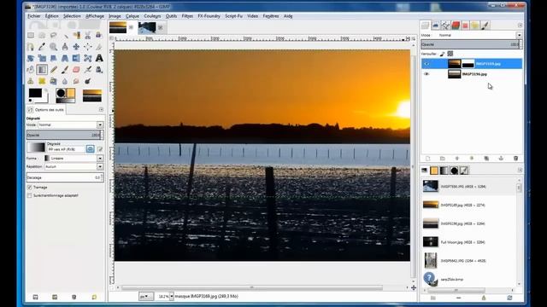Select the Free Select lasso tool
The width and height of the screenshot is (547, 307).
pos(53,35)
